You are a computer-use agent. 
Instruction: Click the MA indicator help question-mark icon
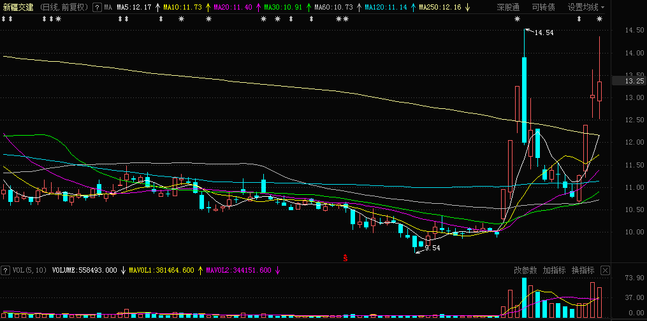point(96,7)
